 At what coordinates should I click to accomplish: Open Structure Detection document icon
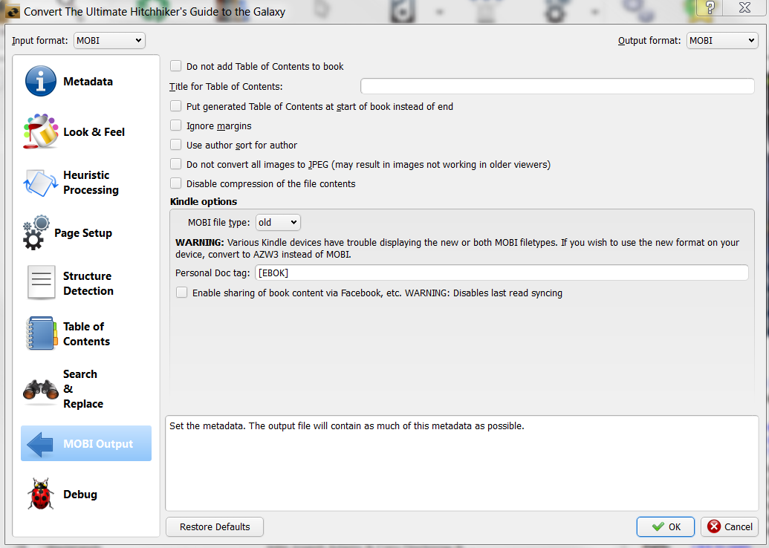41,283
